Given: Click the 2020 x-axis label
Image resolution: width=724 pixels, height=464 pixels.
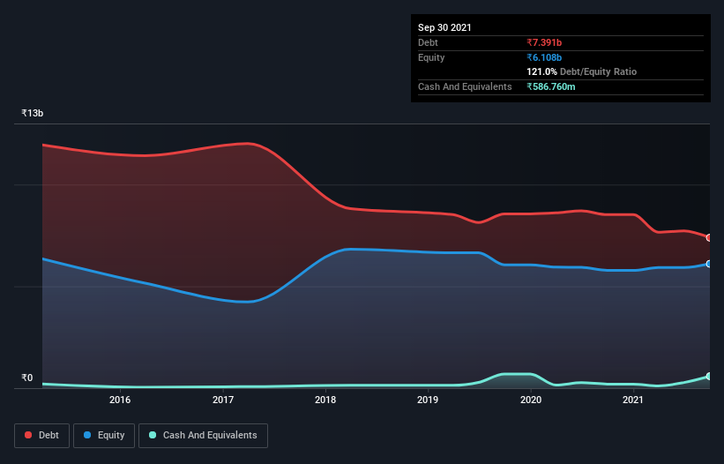Looking at the screenshot, I should tap(531, 400).
